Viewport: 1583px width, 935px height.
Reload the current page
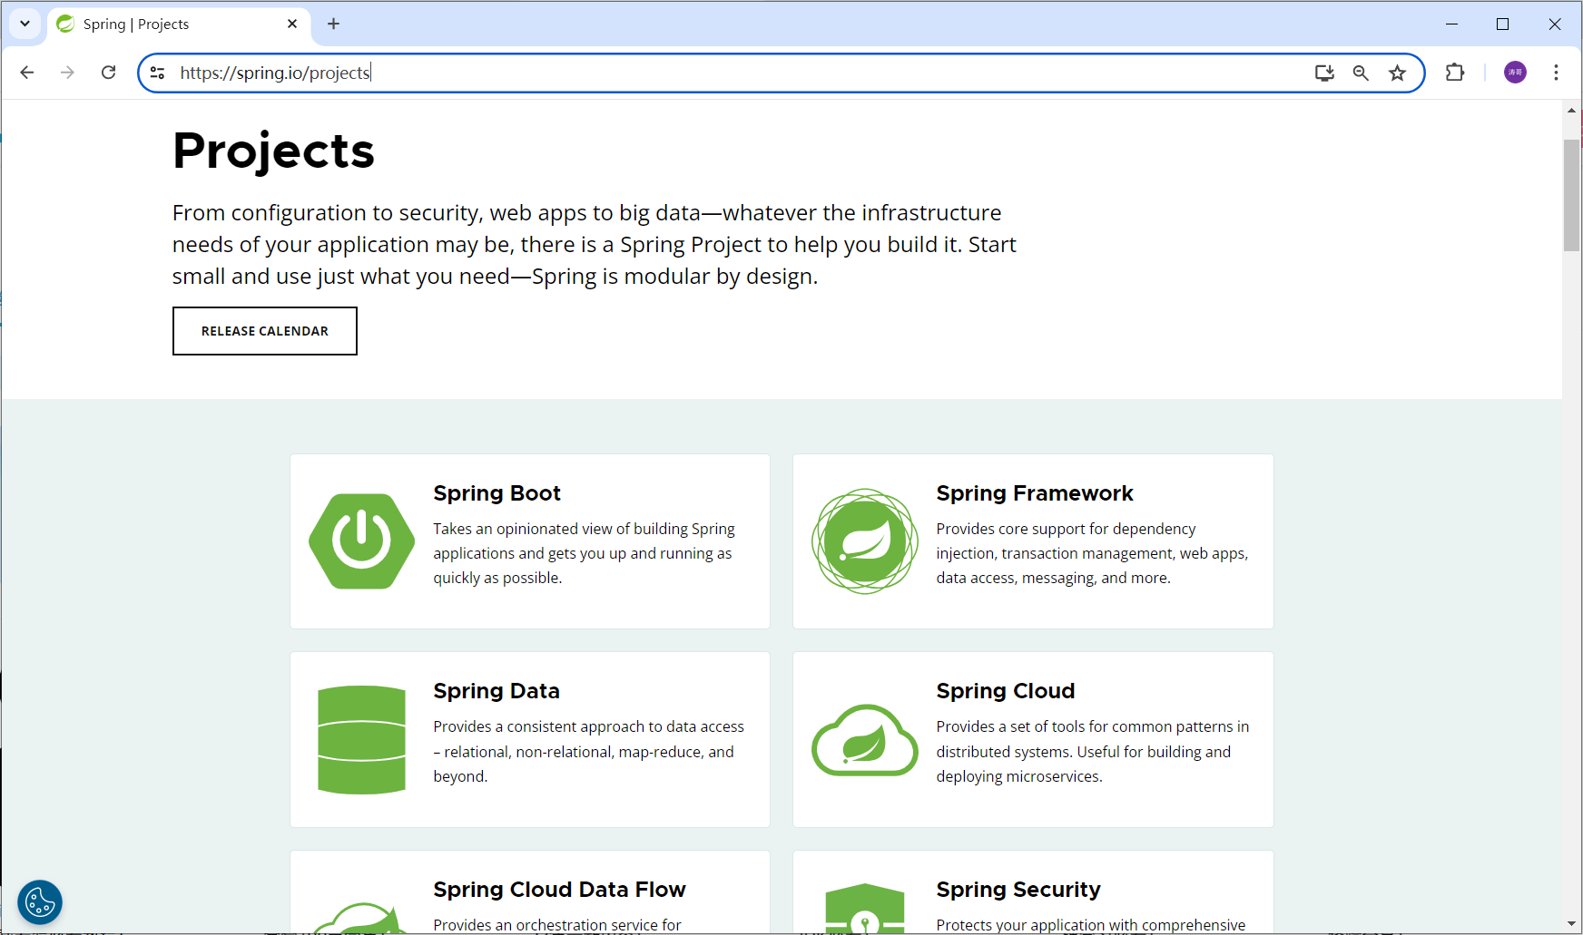coord(109,73)
